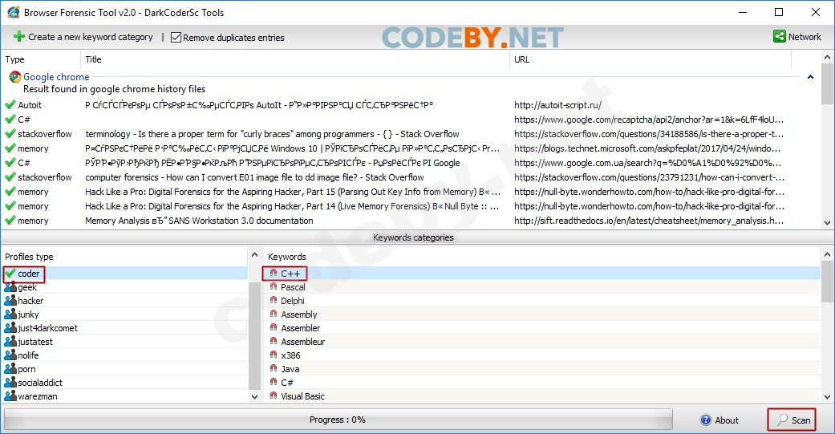
Task: Select the Java keyword text
Action: coord(290,369)
